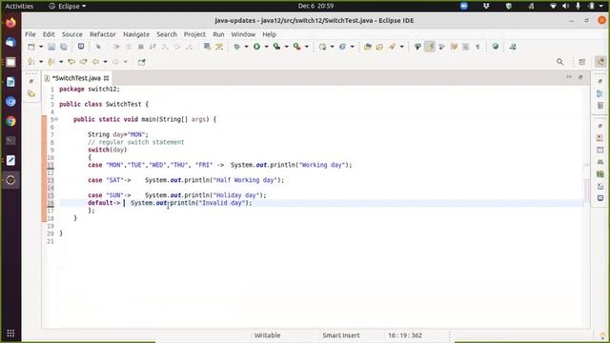Screen dimensions: 610x343
Task: Click the line "package switch12;"
Action: tap(89, 89)
